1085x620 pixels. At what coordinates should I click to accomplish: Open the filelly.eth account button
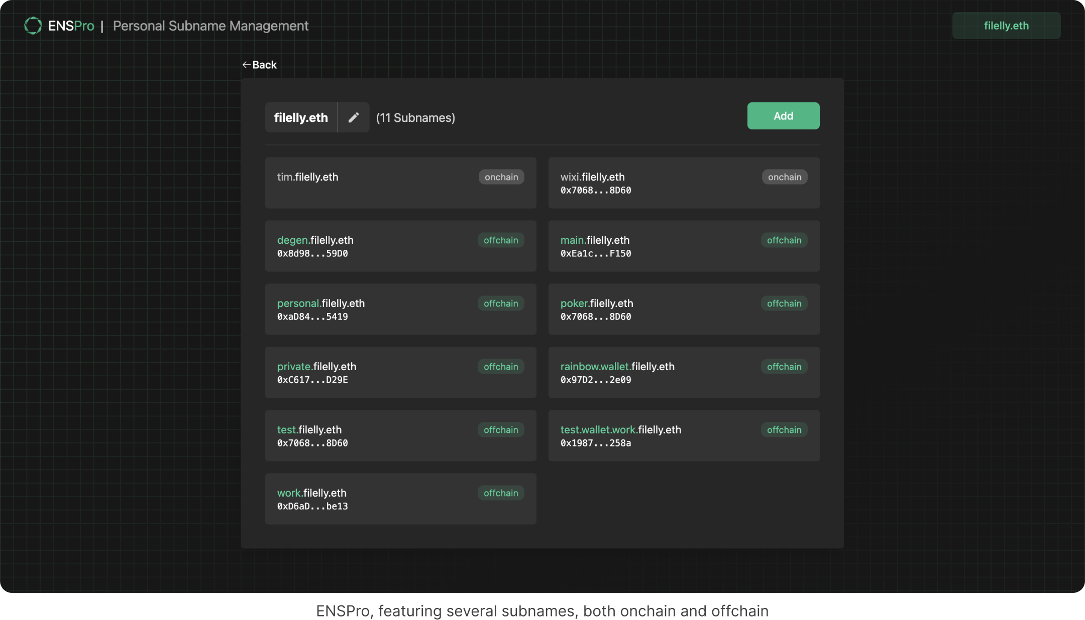coord(1006,26)
